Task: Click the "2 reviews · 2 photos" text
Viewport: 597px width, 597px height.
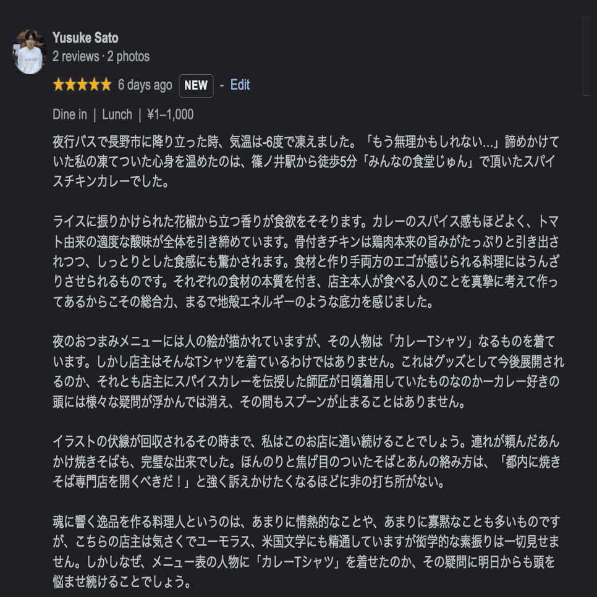Action: pos(101,57)
